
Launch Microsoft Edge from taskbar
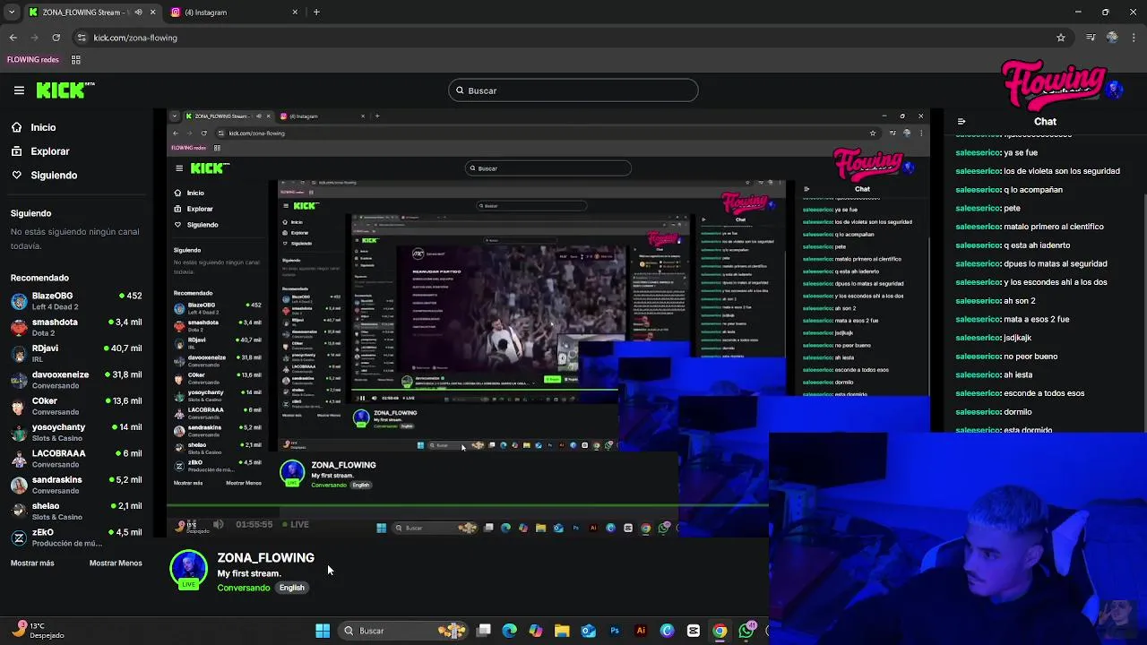pyautogui.click(x=510, y=631)
